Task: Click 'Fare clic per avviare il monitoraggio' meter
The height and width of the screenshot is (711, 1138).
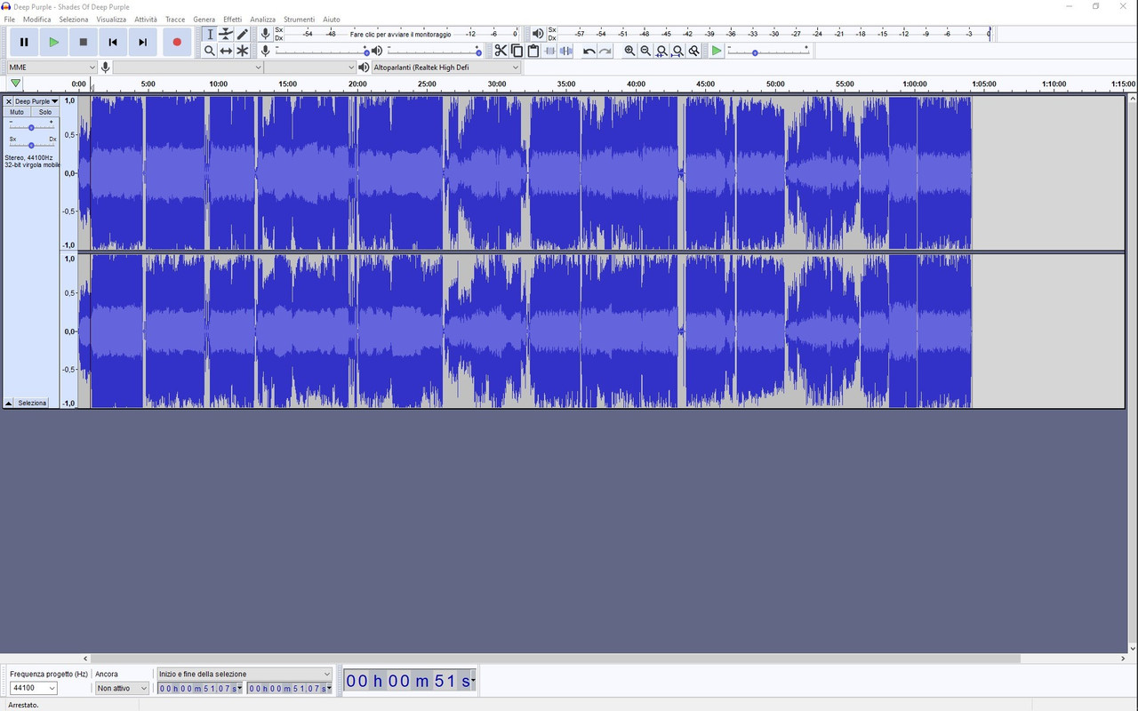Action: coord(400,34)
